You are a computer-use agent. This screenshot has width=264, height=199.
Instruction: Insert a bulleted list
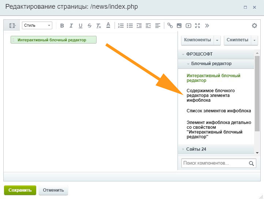point(130,26)
